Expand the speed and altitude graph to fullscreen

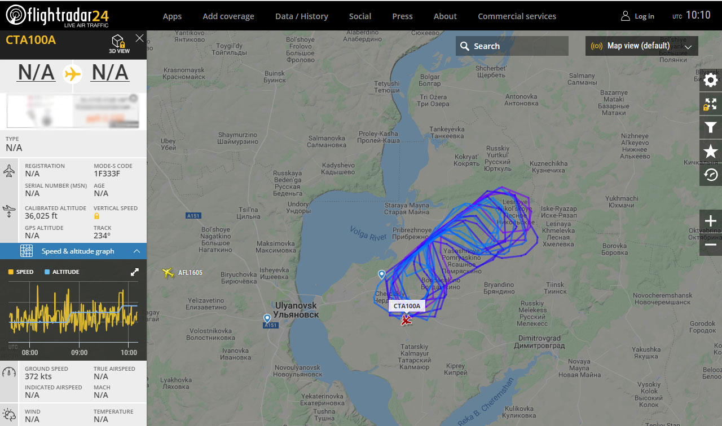pyautogui.click(x=135, y=272)
